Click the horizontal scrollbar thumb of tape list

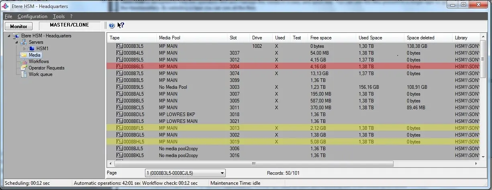pos(253,164)
